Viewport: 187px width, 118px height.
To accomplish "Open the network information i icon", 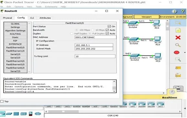I will [174, 11].
